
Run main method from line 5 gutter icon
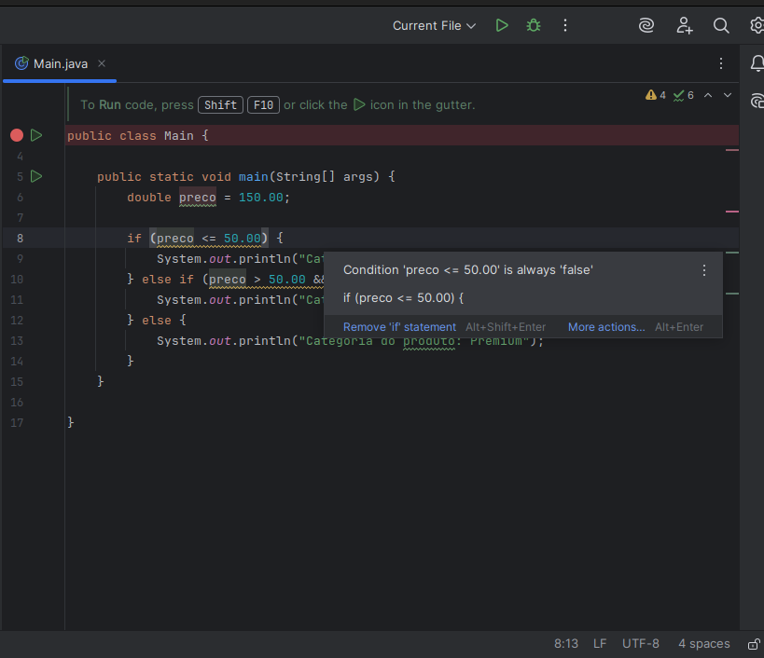[x=36, y=176]
